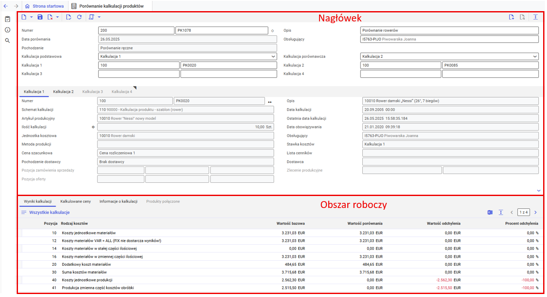547x297 pixels.
Task: Click the deviation value -2.562,30 EUR
Action: (x=448, y=280)
